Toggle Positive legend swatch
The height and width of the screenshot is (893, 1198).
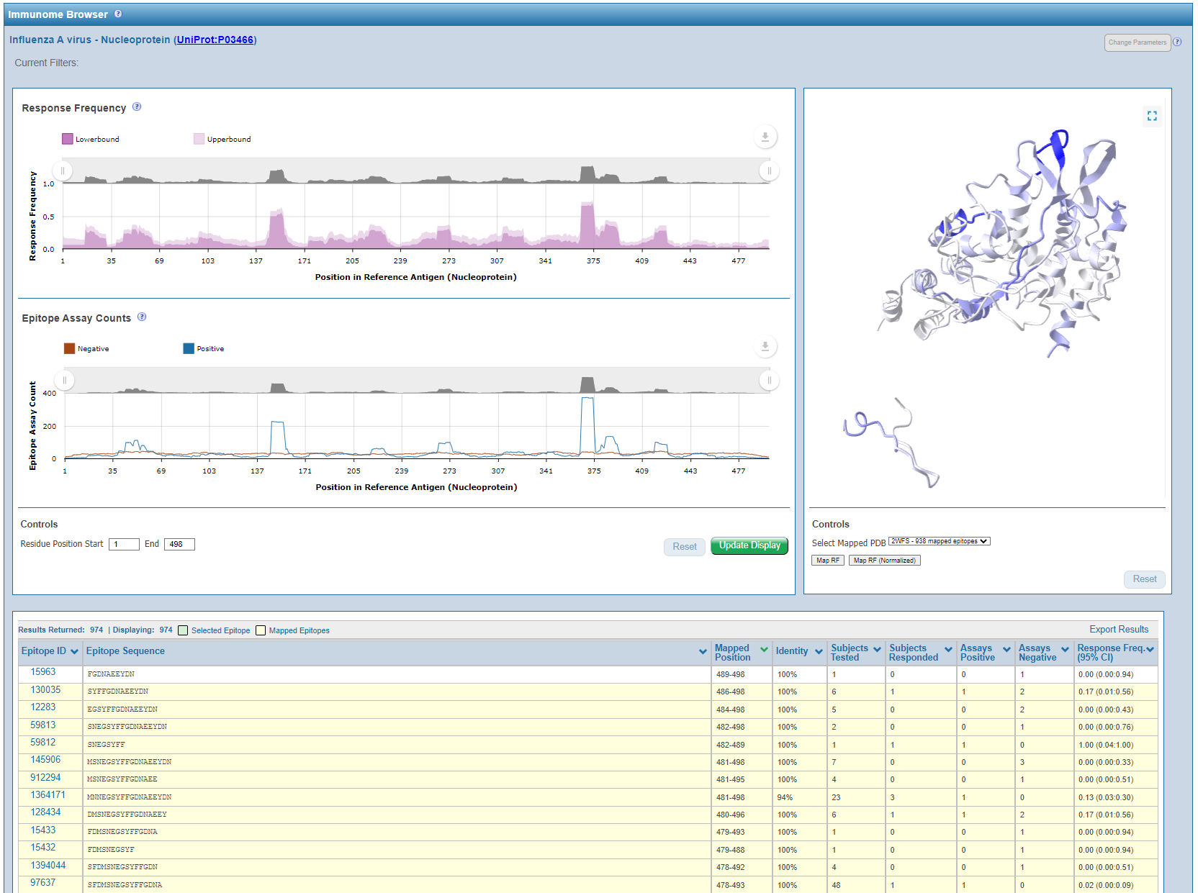(x=189, y=348)
